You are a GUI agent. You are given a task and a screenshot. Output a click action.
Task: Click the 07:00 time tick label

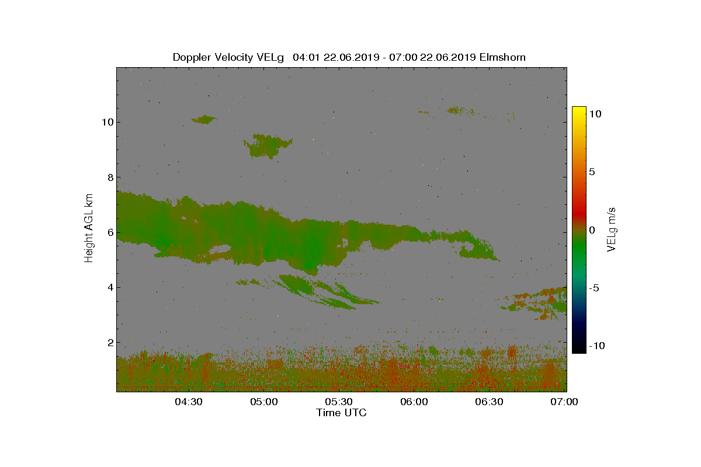tap(564, 402)
